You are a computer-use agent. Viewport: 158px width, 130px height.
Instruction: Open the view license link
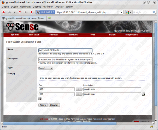(x=109, y=119)
